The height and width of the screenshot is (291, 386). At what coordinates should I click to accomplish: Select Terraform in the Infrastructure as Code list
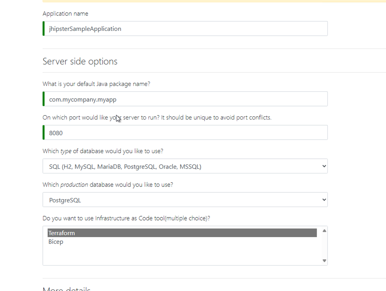point(182,233)
